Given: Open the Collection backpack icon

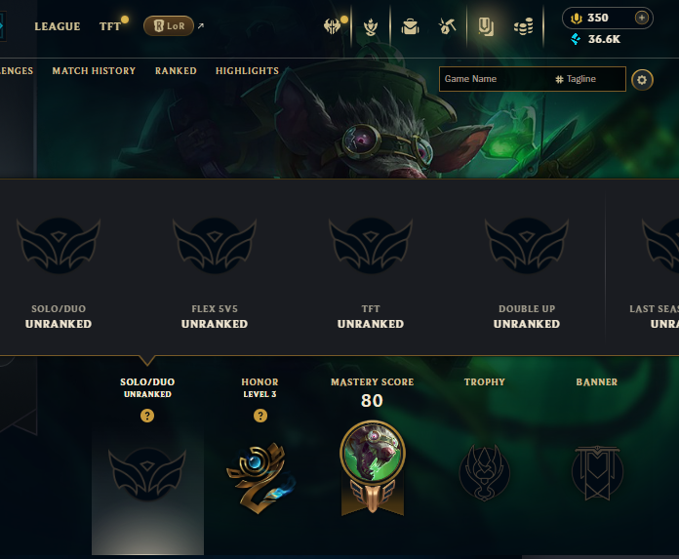Looking at the screenshot, I should [x=410, y=27].
